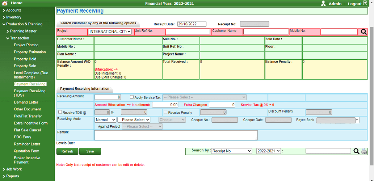Open the Receiving Mode Normal dropdown
374x181 pixels.
pyautogui.click(x=105, y=120)
